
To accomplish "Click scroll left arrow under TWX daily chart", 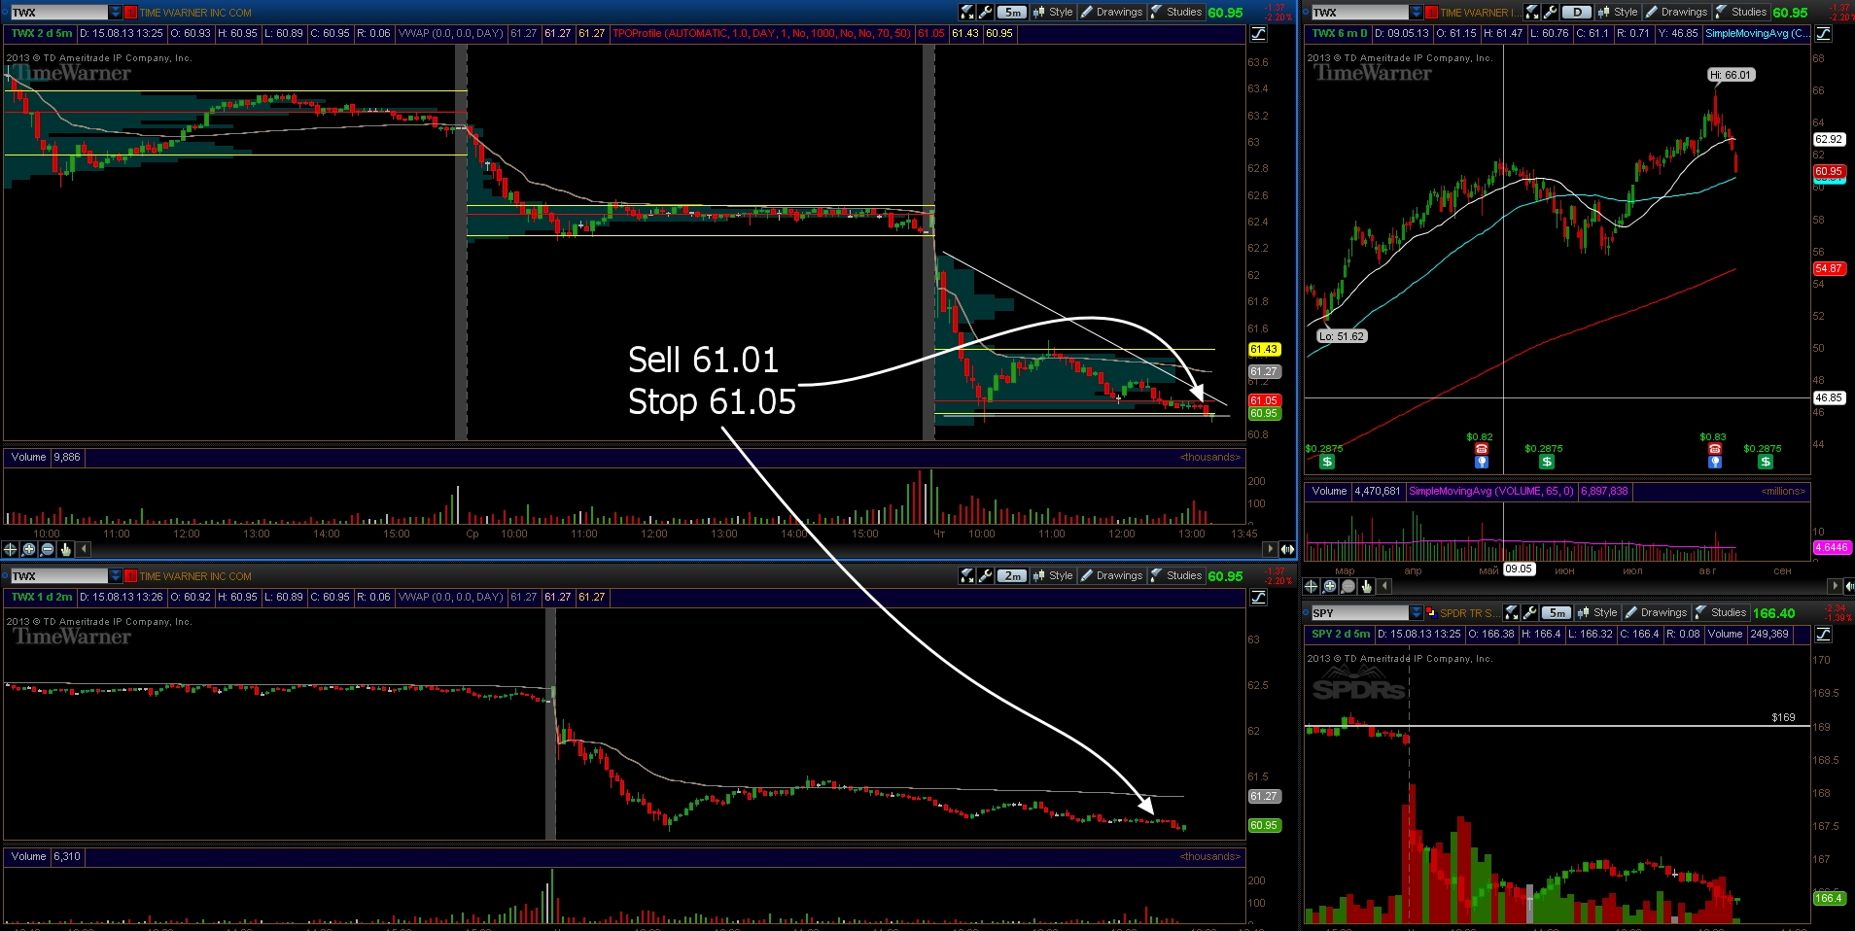I will (1385, 586).
